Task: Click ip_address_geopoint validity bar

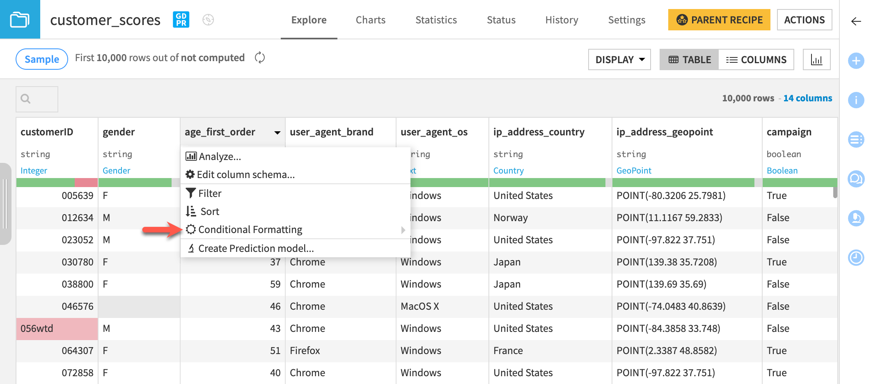Action: point(687,183)
